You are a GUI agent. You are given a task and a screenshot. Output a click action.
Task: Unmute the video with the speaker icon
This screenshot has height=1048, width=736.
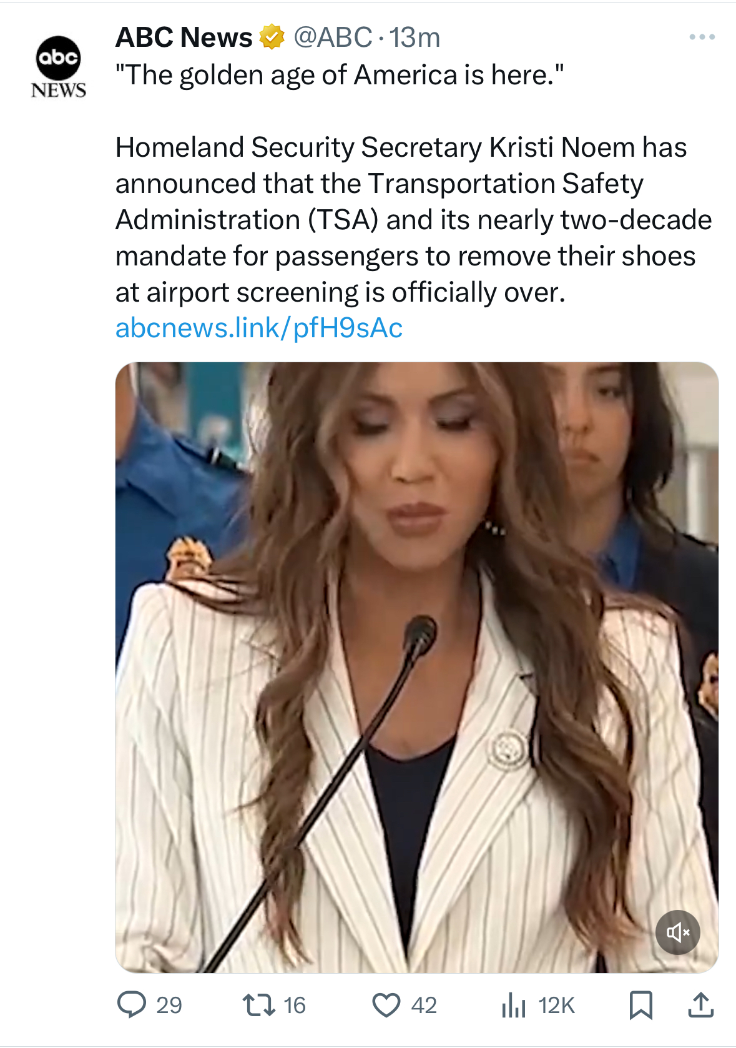point(678,932)
